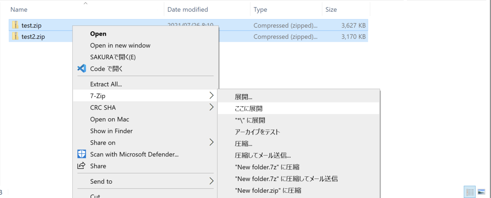Viewport: 491px width, 198px height.
Task: Expand the Share on submenu arrow
Action: point(211,142)
